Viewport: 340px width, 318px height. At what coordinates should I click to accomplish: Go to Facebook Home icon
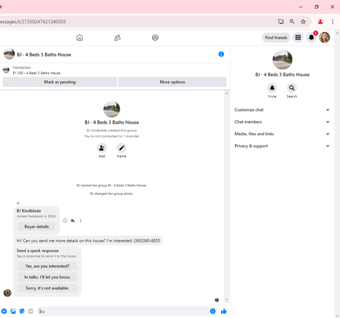80,37
